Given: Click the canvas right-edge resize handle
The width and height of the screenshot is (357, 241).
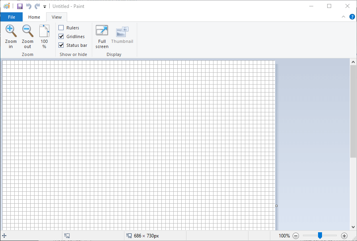Looking at the screenshot, I should 276,206.
